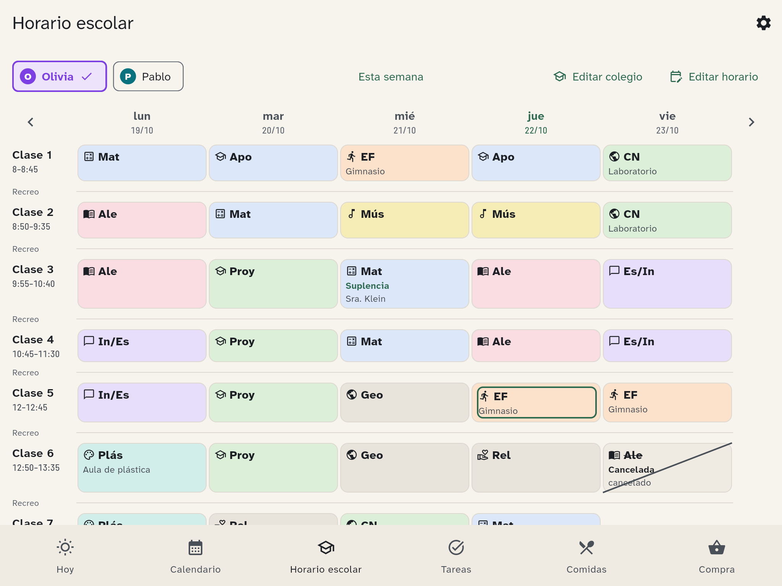Image resolution: width=782 pixels, height=586 pixels.
Task: Go to previous week with left chevron
Action: [x=31, y=122]
